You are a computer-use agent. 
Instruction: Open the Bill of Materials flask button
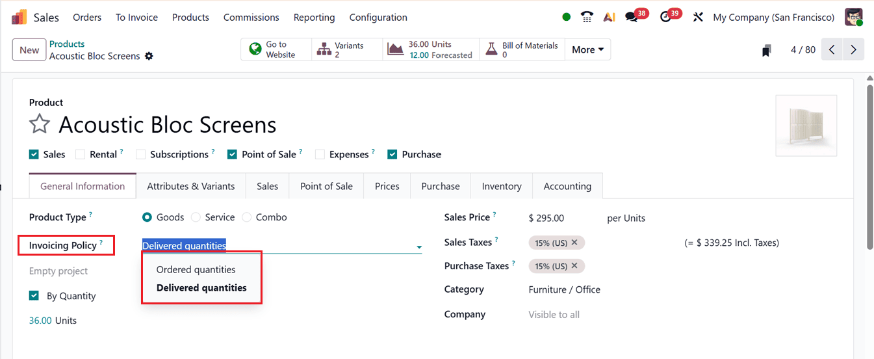522,49
